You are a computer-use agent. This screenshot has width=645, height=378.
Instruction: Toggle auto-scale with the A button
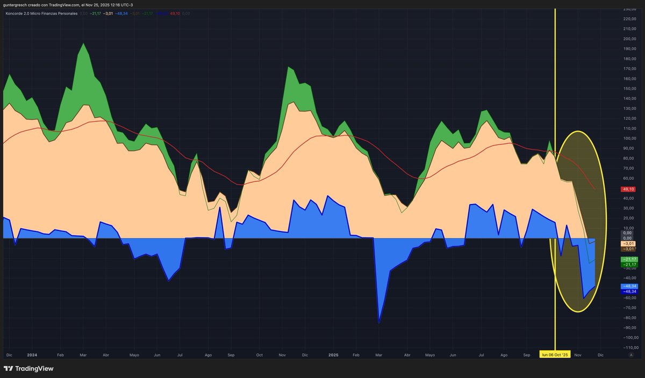point(630,355)
